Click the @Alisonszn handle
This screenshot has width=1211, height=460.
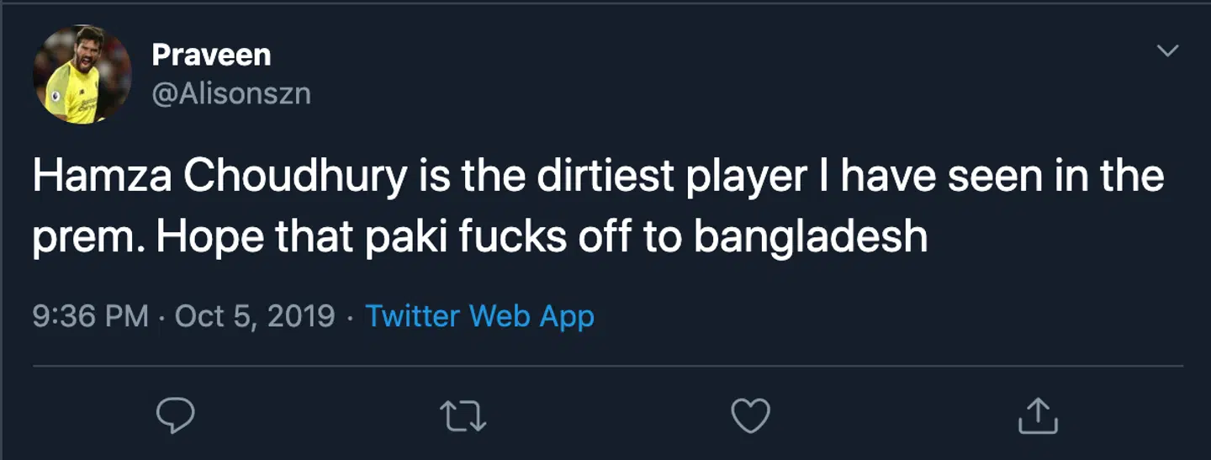click(231, 93)
